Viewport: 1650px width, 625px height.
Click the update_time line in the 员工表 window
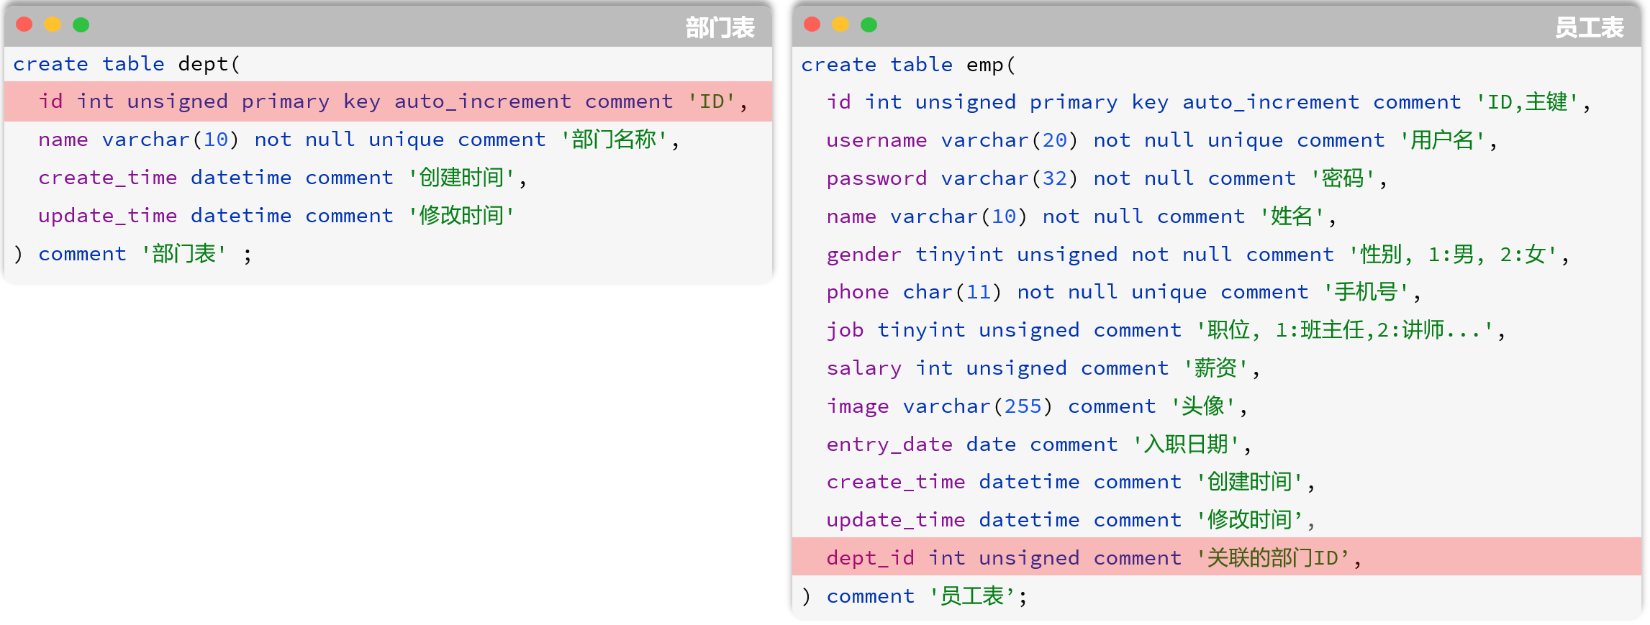1071,520
